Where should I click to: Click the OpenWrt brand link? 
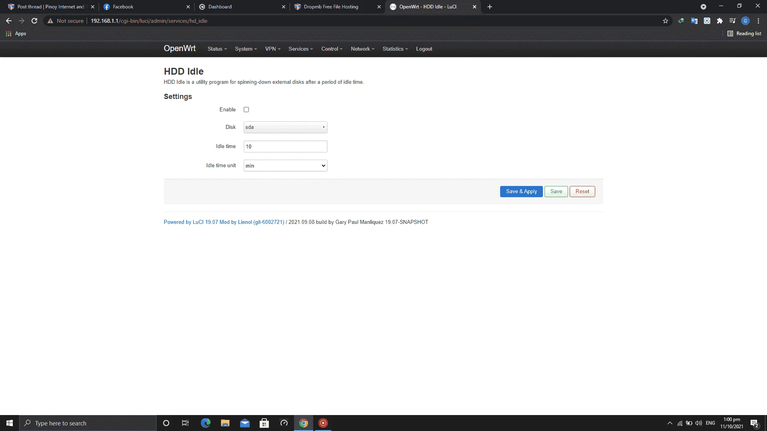(x=179, y=48)
